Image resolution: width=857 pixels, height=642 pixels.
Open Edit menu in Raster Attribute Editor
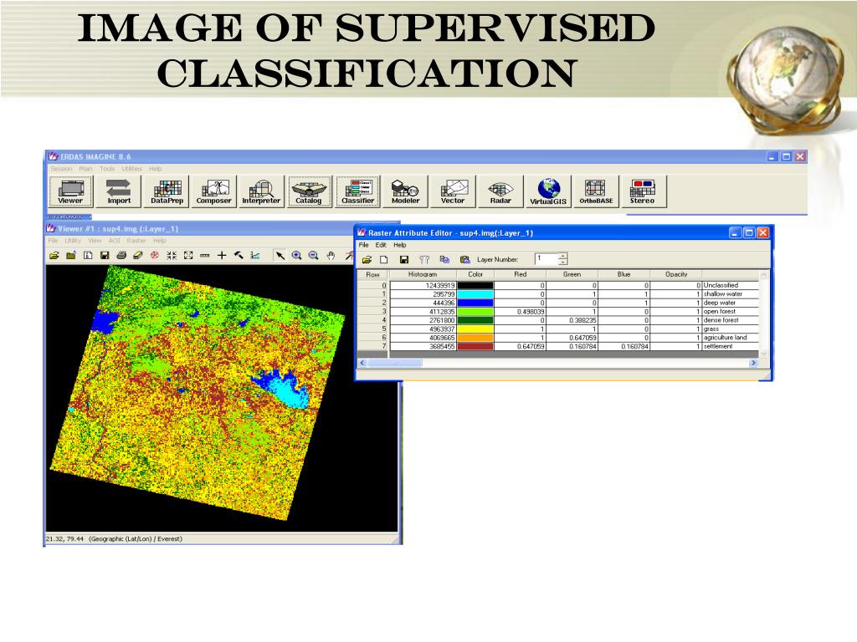pyautogui.click(x=381, y=245)
